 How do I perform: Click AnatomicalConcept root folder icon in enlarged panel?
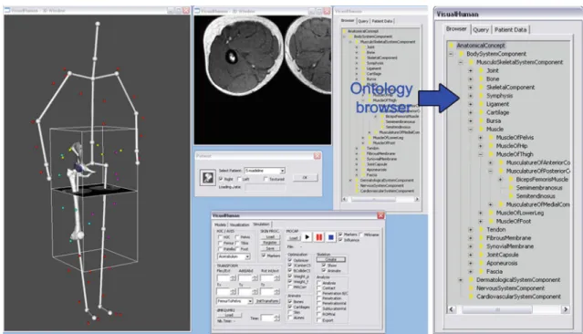[x=452, y=46]
